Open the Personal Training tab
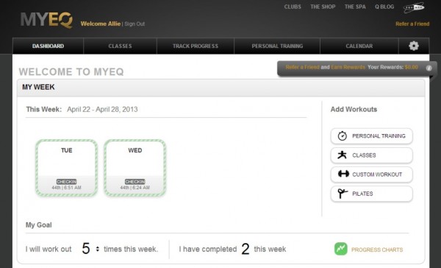The image size is (441, 268). (x=277, y=46)
